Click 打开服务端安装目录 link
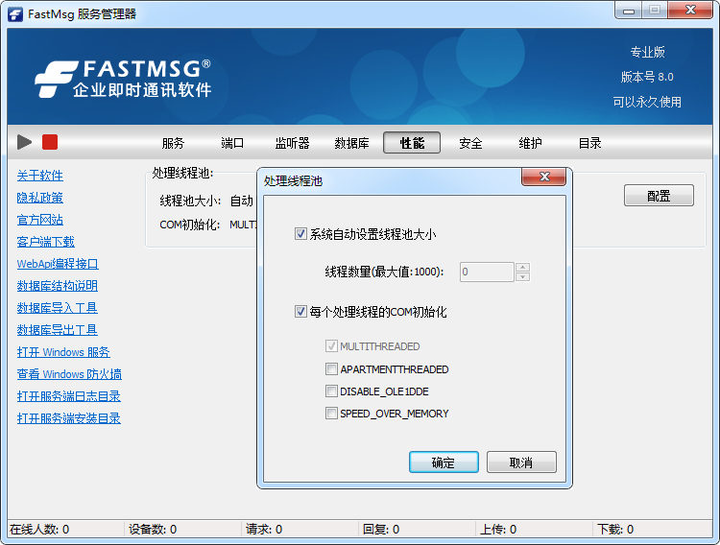Screen dimensions: 720x545 (69, 417)
